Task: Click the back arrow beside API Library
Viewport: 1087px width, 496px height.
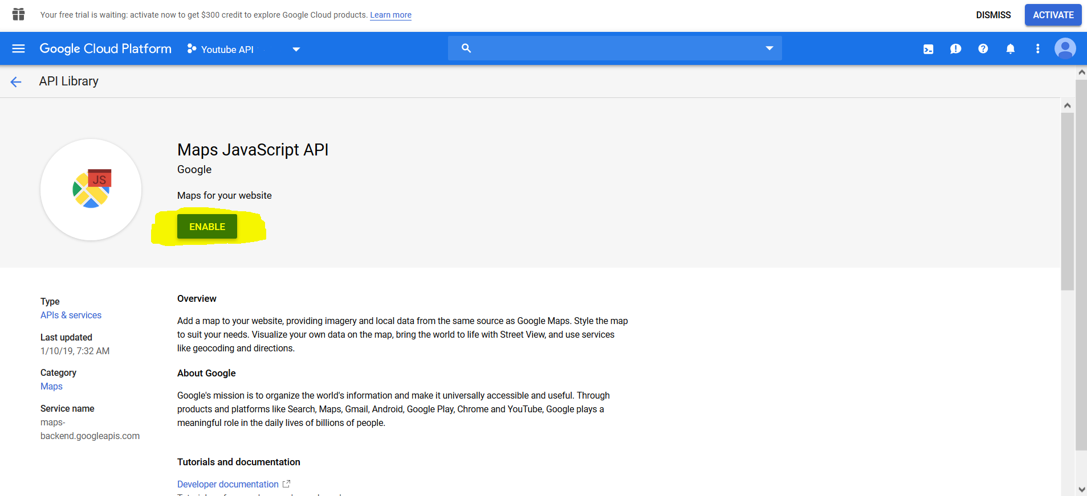Action: [16, 82]
